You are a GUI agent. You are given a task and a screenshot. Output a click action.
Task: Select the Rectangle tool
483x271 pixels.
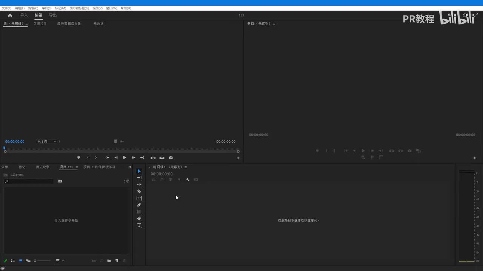click(139, 212)
